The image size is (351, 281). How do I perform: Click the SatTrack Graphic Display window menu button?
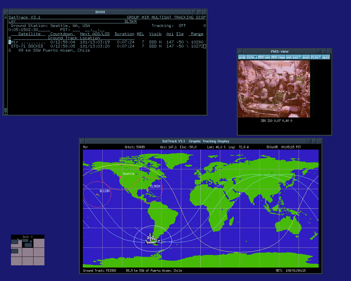tap(82, 141)
